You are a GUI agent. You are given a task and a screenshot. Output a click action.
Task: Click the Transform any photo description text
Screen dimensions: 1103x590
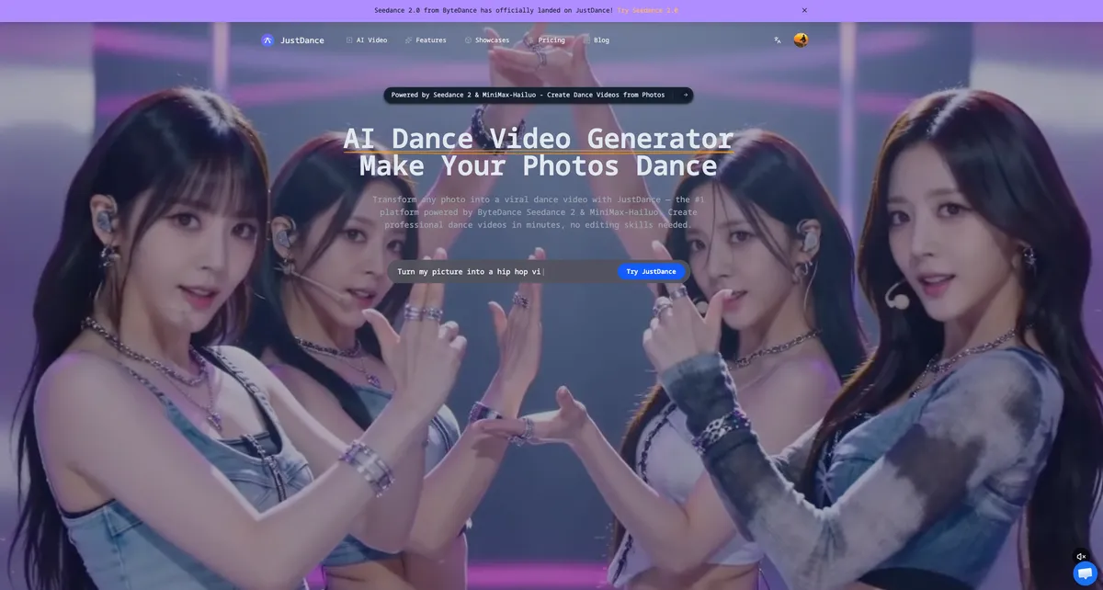539,211
